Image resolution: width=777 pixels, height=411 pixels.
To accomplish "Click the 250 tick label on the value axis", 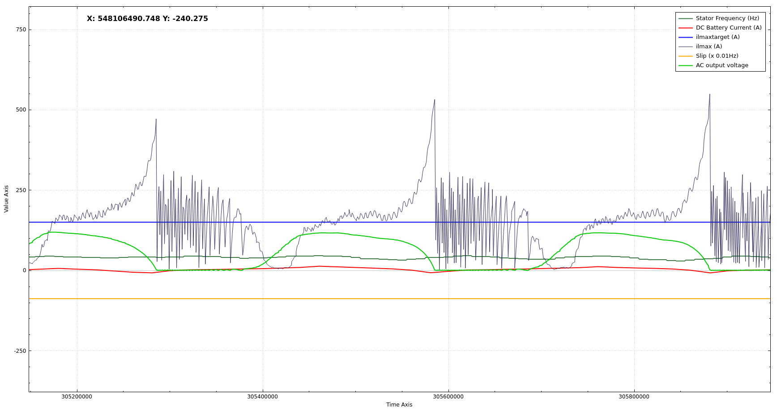I will point(21,190).
